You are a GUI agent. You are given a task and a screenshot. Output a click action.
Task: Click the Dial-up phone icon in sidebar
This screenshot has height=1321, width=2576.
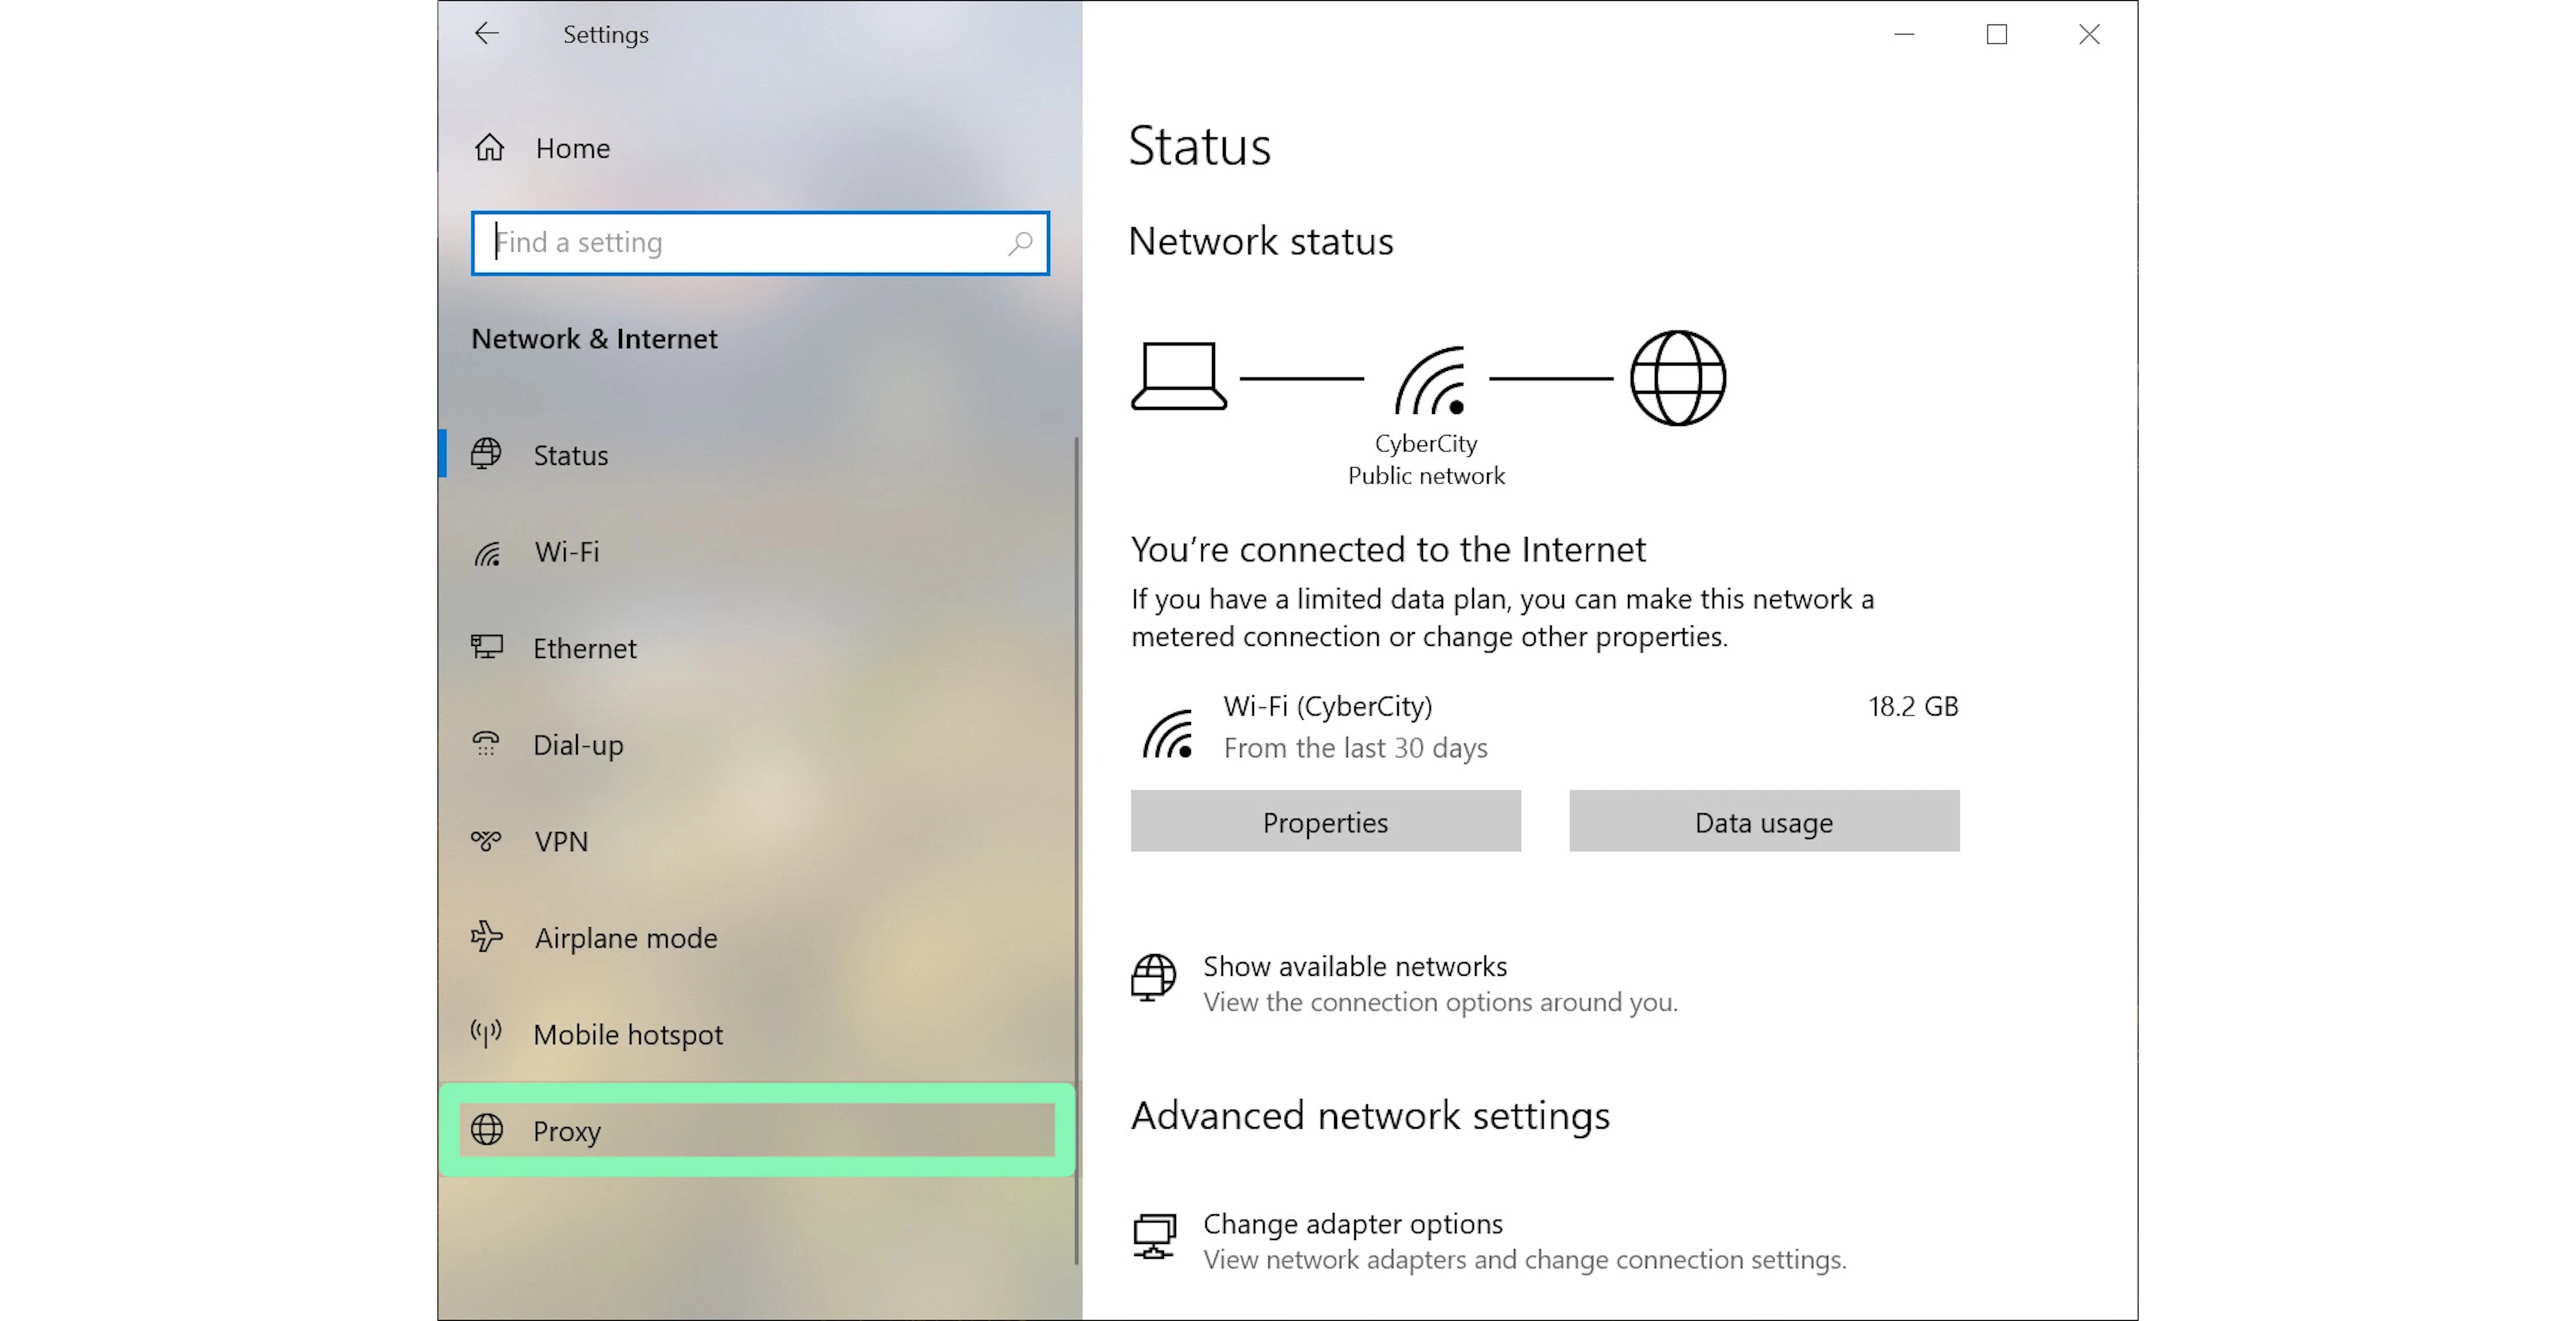(486, 744)
